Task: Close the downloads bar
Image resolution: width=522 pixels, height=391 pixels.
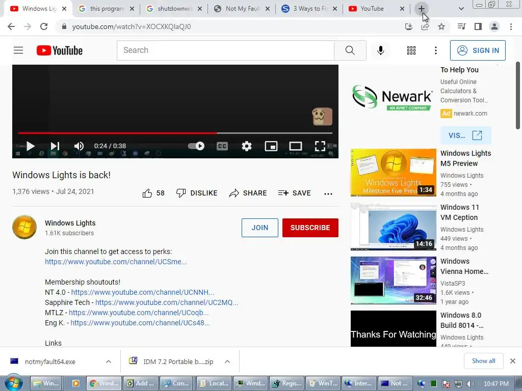Action: point(513,361)
